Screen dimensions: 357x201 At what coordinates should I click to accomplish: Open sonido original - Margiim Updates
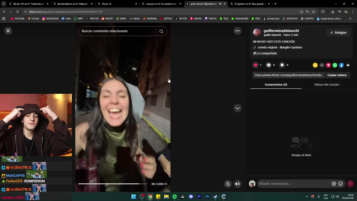(x=280, y=47)
